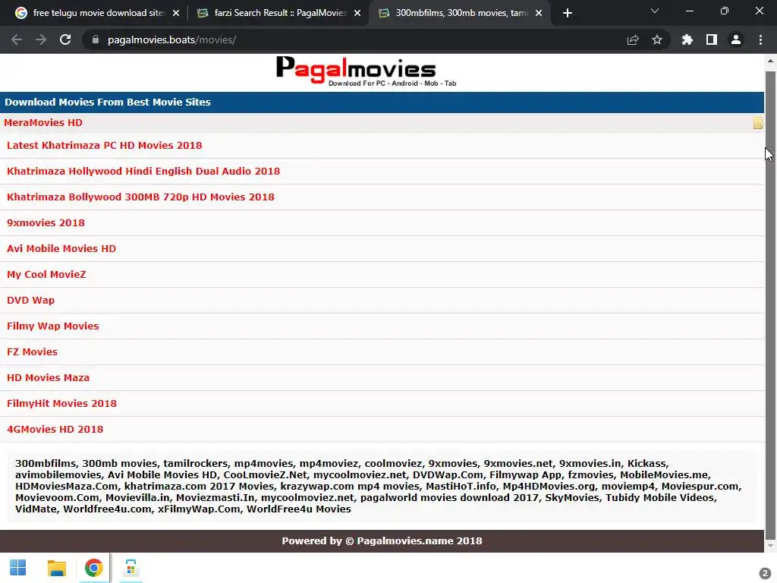The height and width of the screenshot is (583, 777).
Task: Close the 'free telugu movie download' tab
Action: tap(176, 14)
